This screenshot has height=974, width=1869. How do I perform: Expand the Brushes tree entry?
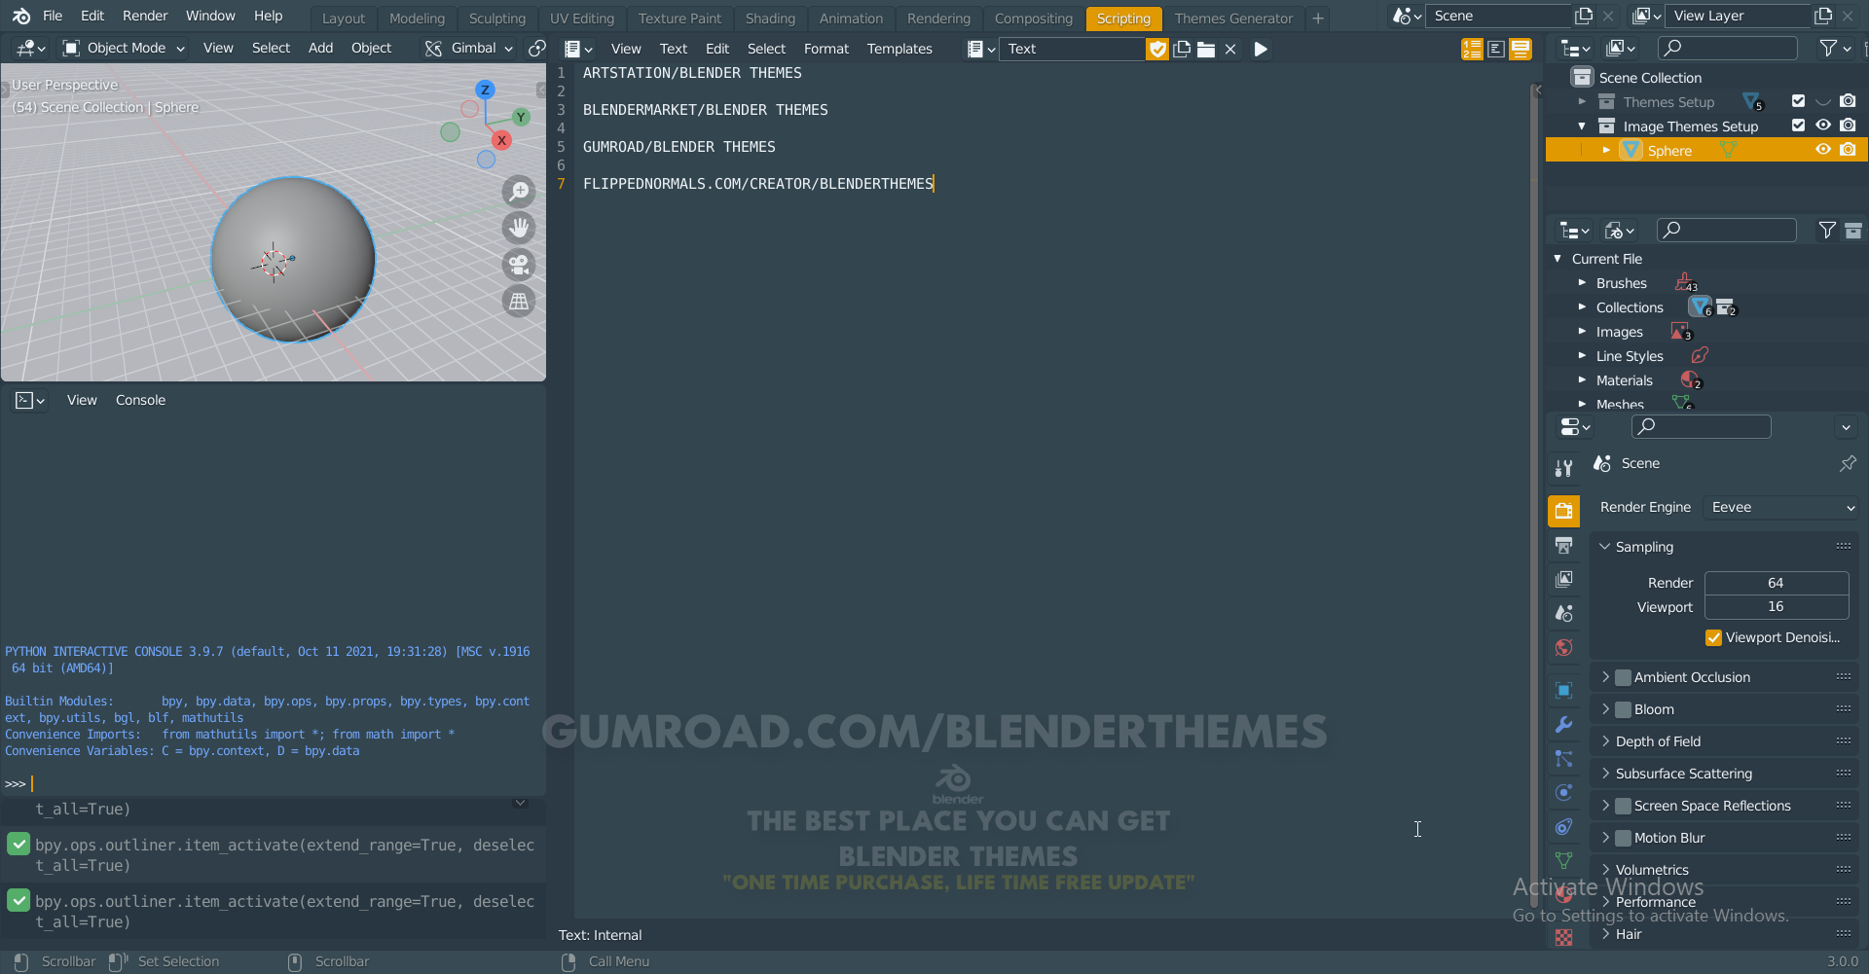[x=1582, y=283]
